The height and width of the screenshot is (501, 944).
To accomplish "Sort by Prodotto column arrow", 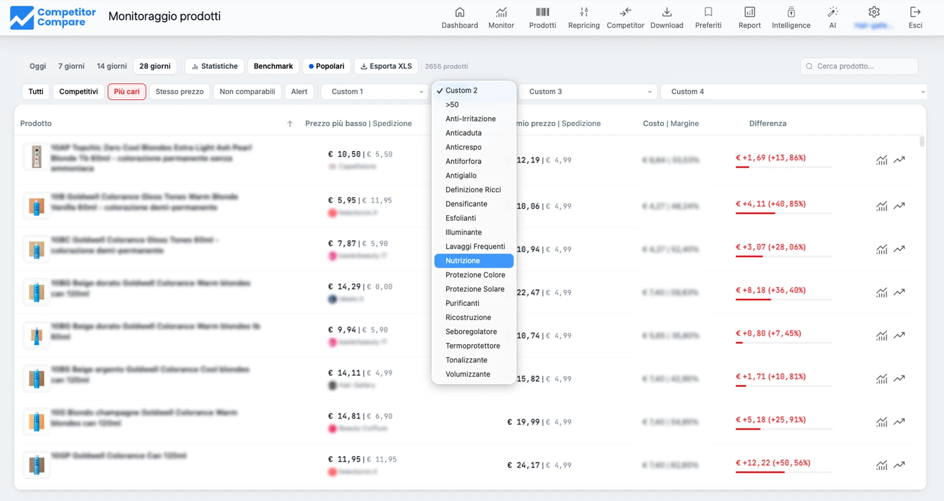I will (290, 124).
